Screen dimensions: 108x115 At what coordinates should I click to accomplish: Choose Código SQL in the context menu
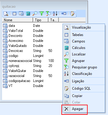click(84, 88)
